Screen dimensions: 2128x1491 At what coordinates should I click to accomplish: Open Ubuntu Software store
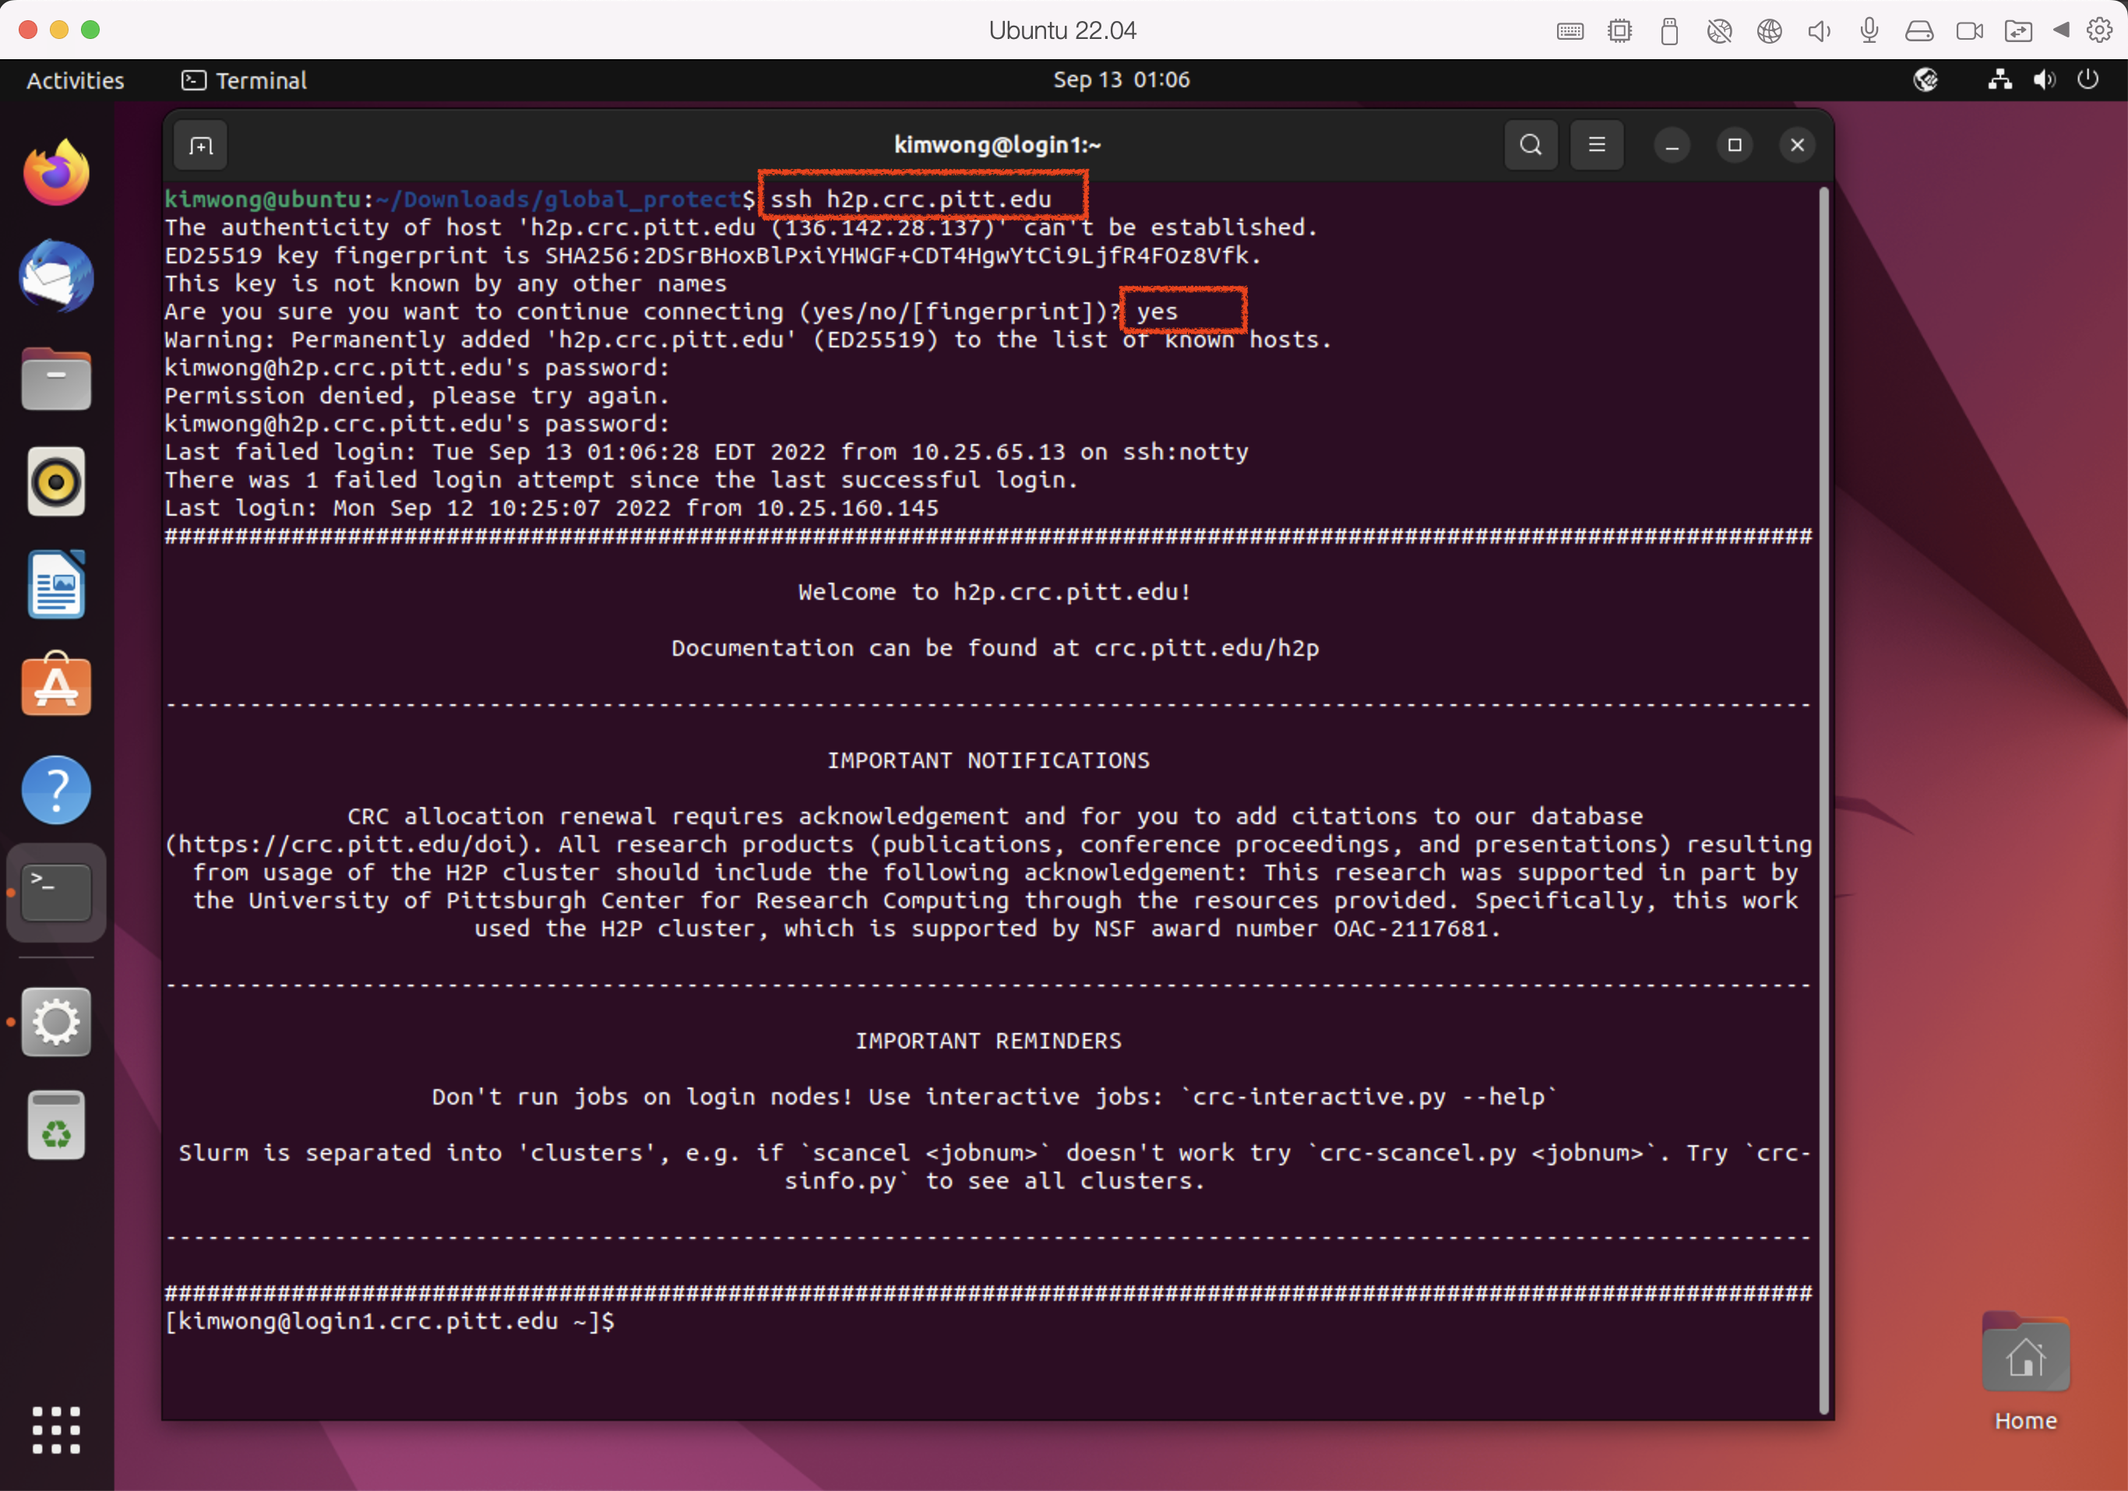57,686
